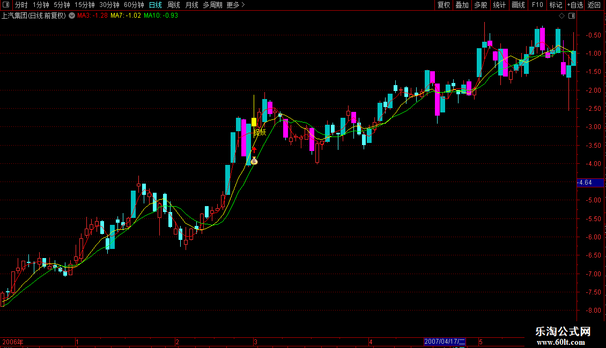Screen dimensions: 606x348
Task: Select the 日线 daily chart tab
Action: [156, 5]
